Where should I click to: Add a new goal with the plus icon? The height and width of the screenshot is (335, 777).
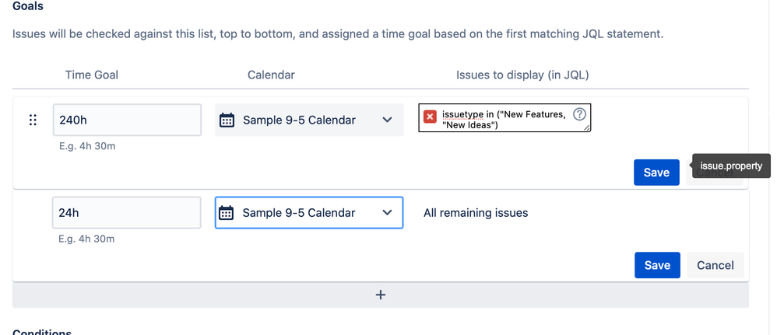381,295
